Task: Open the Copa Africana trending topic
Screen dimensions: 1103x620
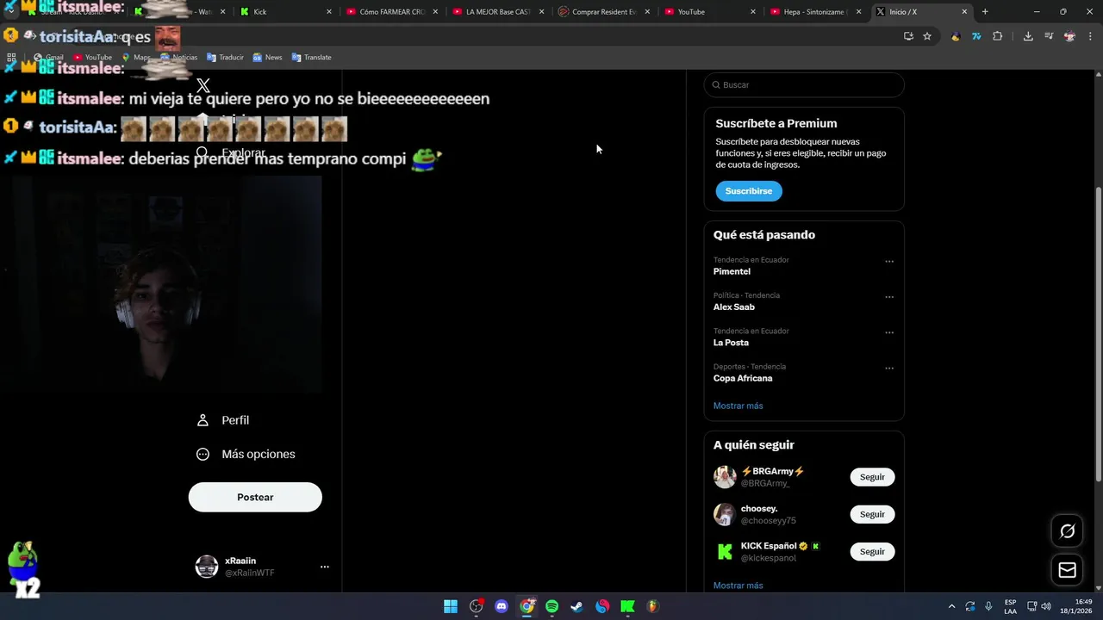Action: click(x=743, y=378)
